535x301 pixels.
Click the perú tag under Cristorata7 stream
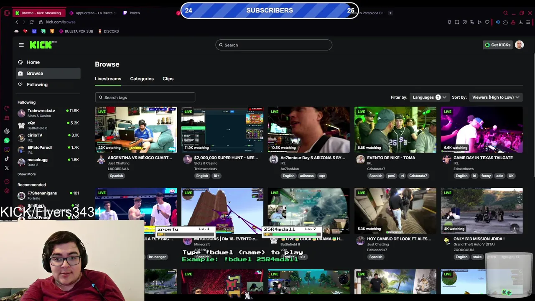391,176
